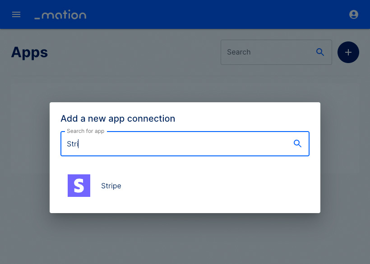Click the _mation logo in header
Viewport: 370px width, 264px height.
(x=60, y=14)
